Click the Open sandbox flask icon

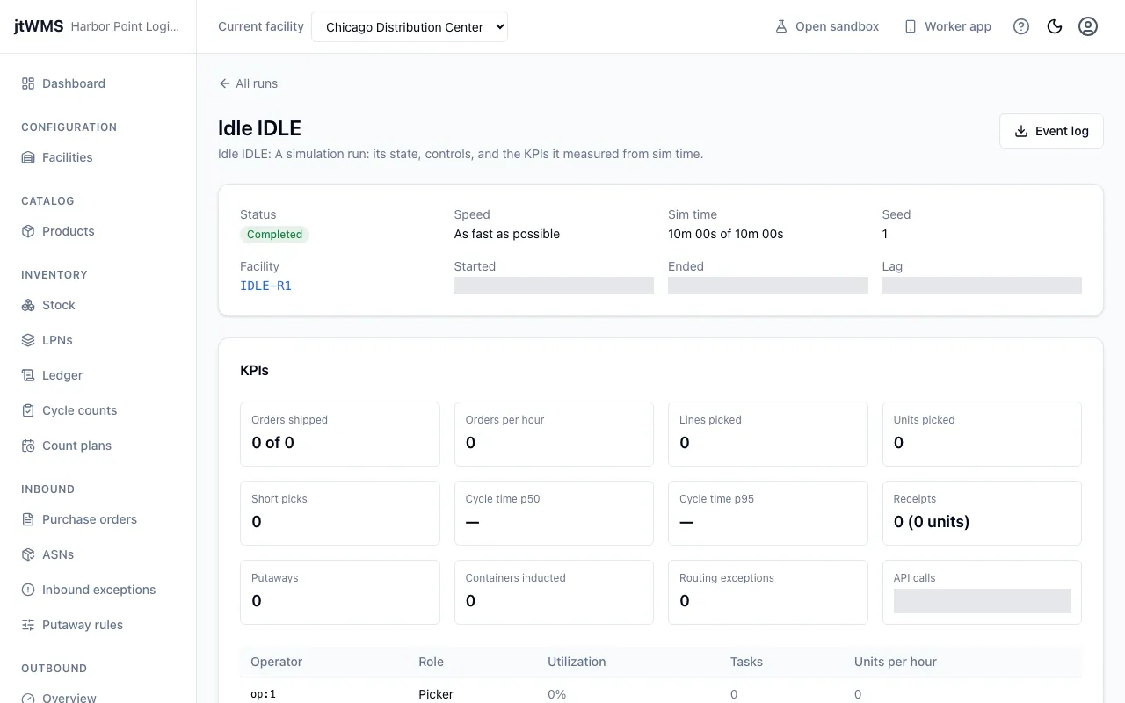(780, 26)
